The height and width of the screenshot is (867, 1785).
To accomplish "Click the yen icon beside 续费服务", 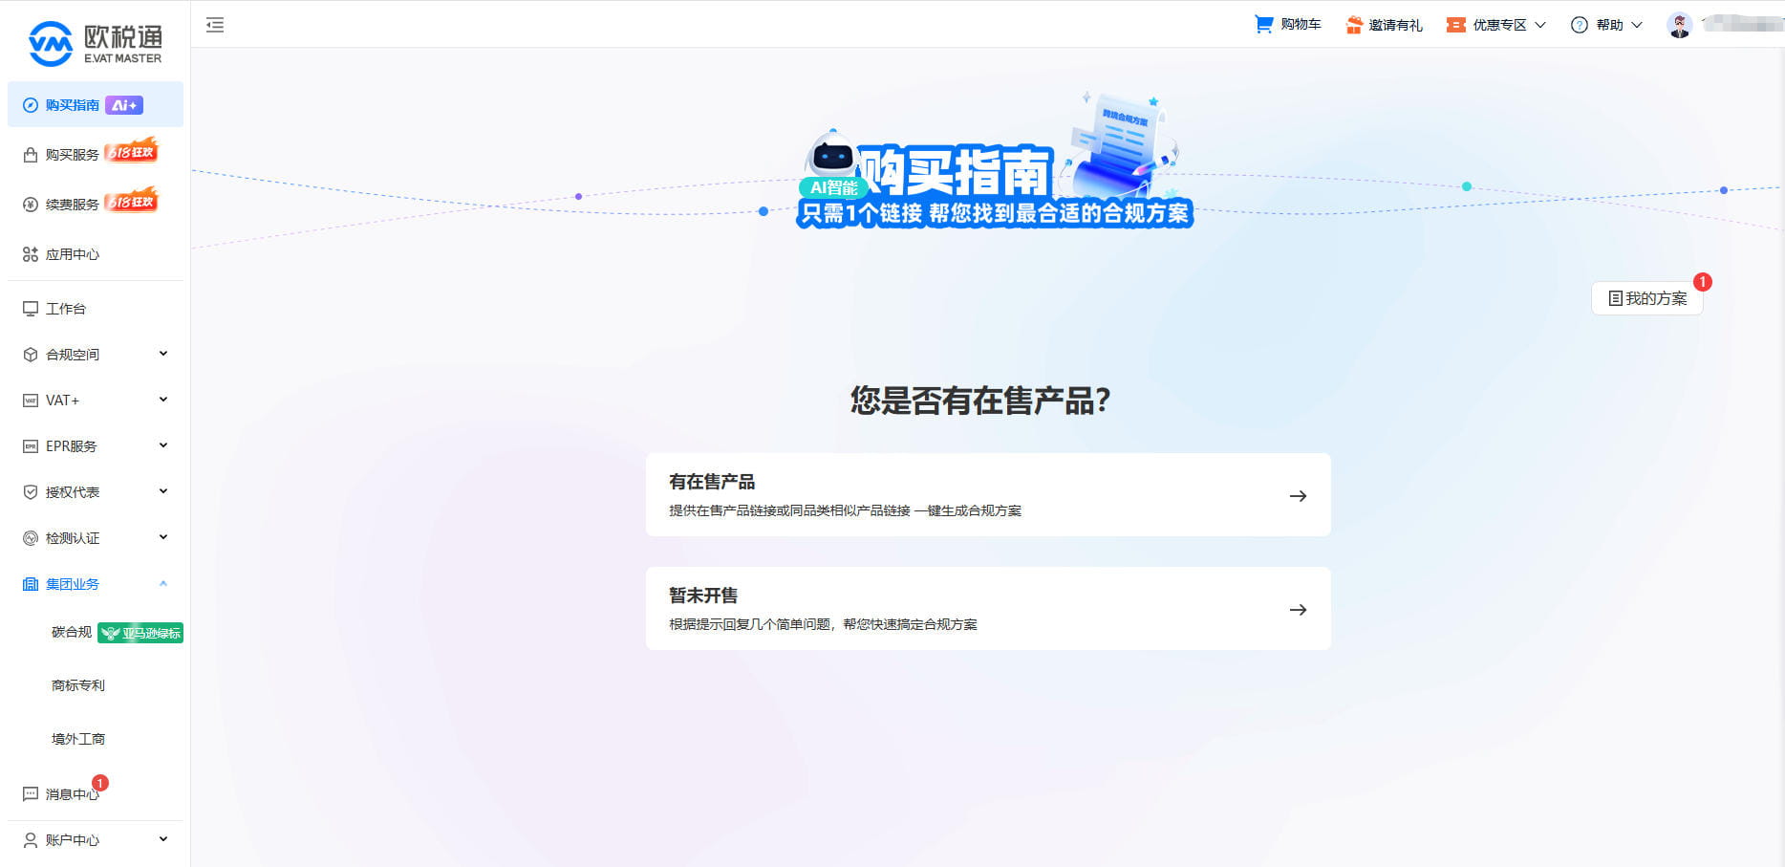I will tap(31, 205).
